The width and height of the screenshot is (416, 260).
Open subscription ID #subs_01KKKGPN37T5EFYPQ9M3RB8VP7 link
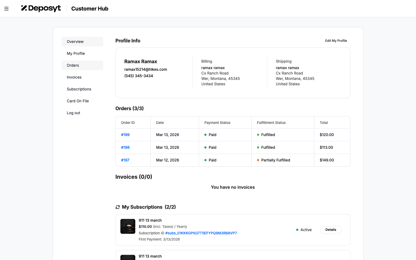(201, 233)
